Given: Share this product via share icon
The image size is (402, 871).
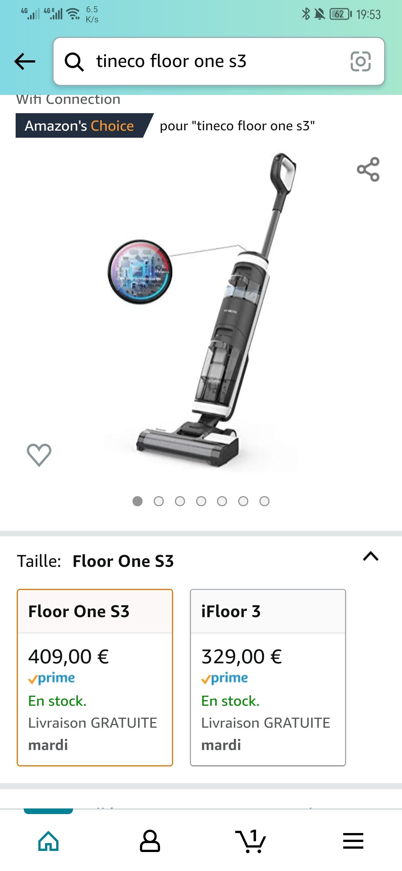Looking at the screenshot, I should coord(368,169).
